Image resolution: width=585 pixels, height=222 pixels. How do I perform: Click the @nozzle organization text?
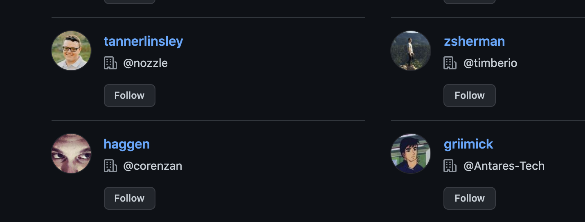tap(145, 63)
